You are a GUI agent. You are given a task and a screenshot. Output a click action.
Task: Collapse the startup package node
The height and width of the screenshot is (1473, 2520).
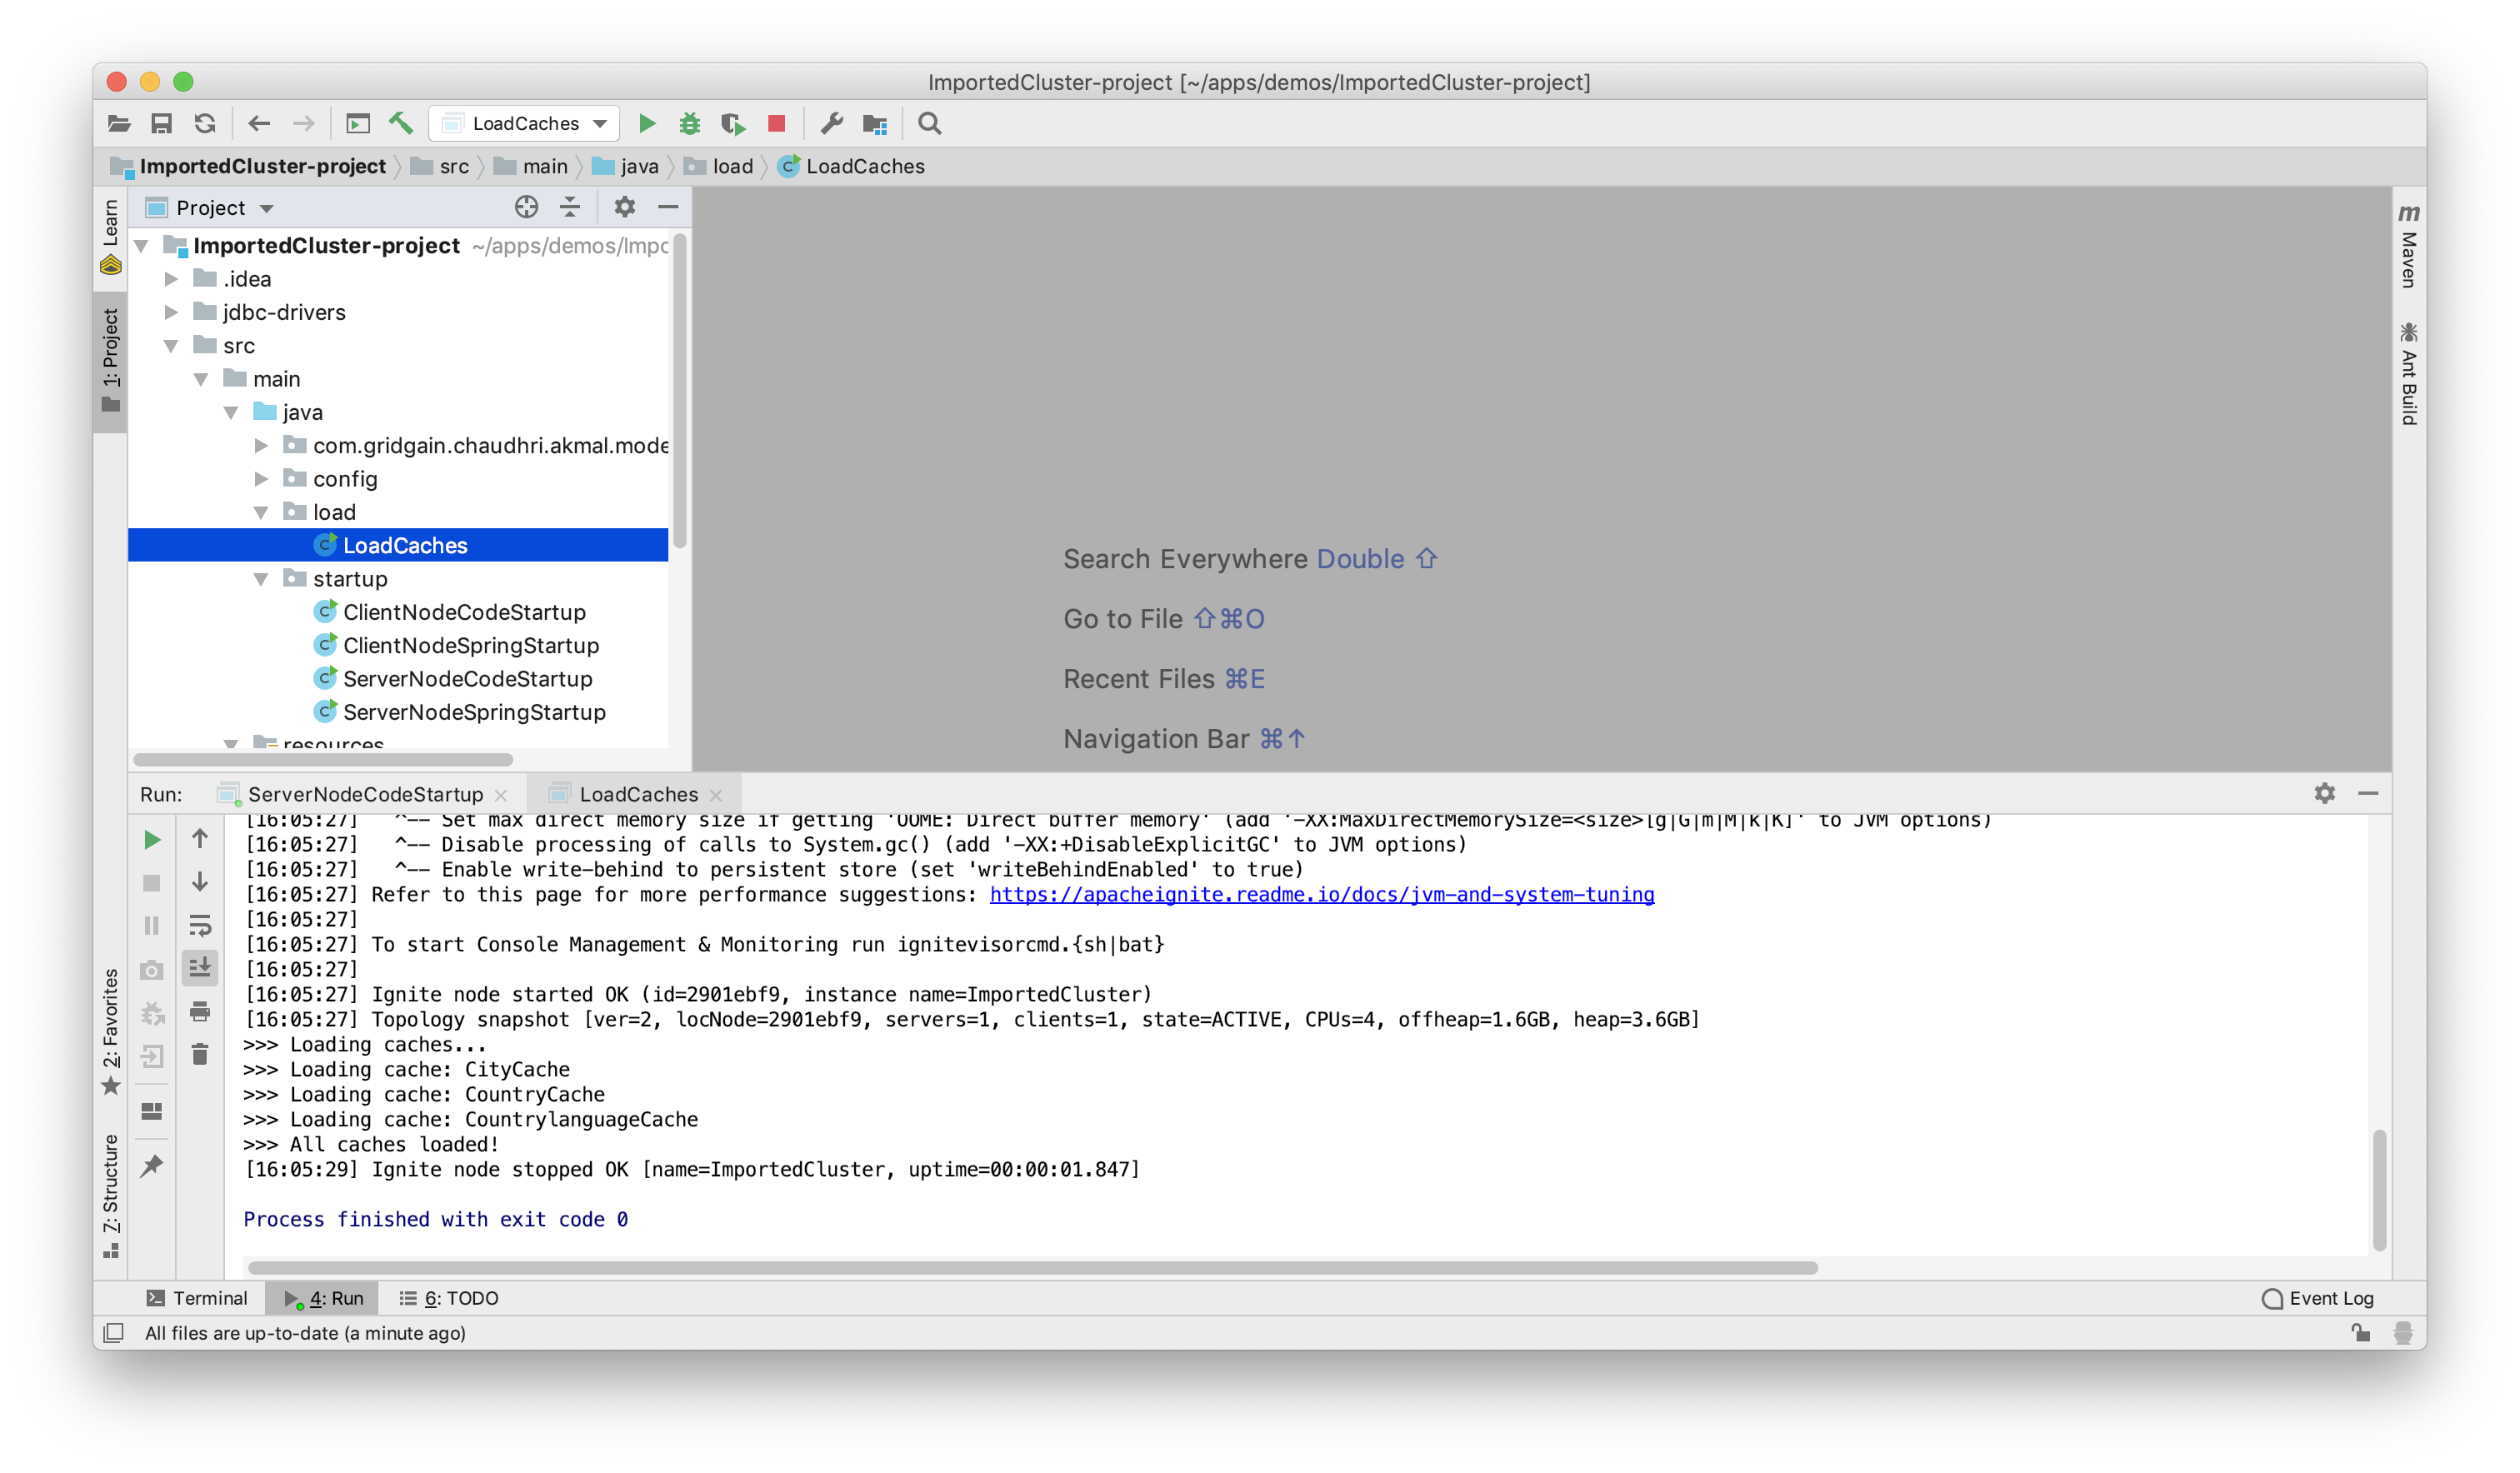coord(261,579)
